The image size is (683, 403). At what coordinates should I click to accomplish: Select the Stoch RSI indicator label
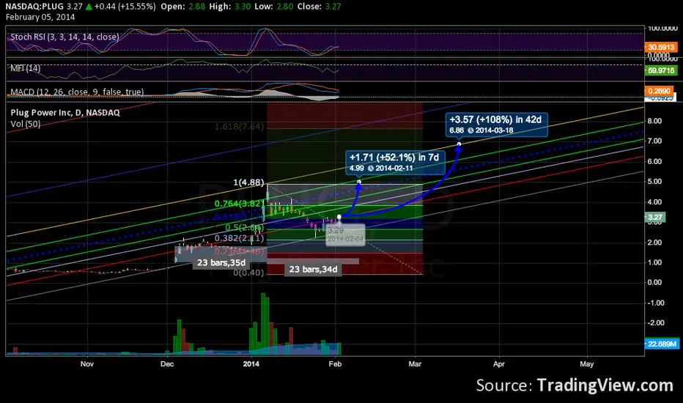tap(64, 37)
